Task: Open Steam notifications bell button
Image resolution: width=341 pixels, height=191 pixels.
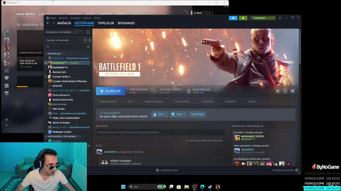Action: pyautogui.click(x=243, y=18)
